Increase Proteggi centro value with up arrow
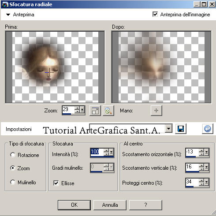216x216 pixels. tap(201, 180)
